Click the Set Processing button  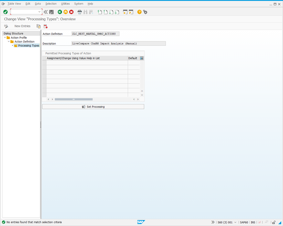[x=94, y=106]
